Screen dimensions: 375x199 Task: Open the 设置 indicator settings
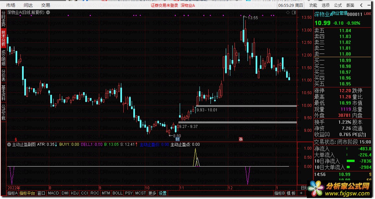[x=163, y=193]
